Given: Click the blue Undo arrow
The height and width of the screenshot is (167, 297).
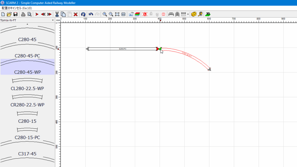Looking at the screenshot, I should tap(91, 14).
